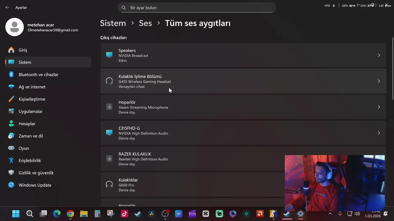This screenshot has width=394, height=221.
Task: Open the Windows Start menu
Action: tap(16, 214)
